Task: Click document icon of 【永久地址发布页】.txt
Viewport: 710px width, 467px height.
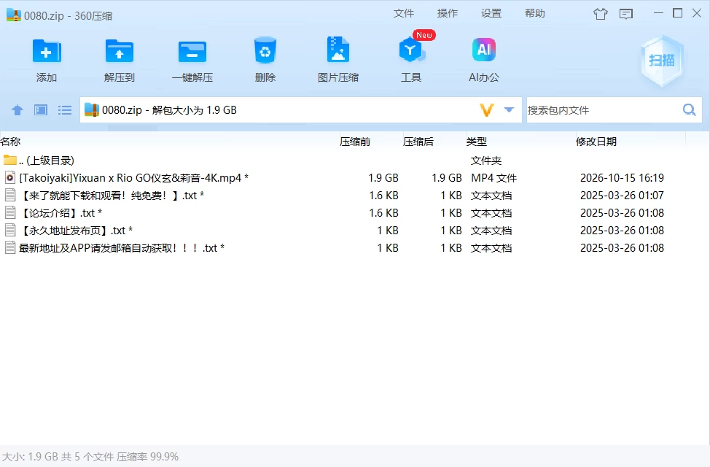Action: click(10, 230)
